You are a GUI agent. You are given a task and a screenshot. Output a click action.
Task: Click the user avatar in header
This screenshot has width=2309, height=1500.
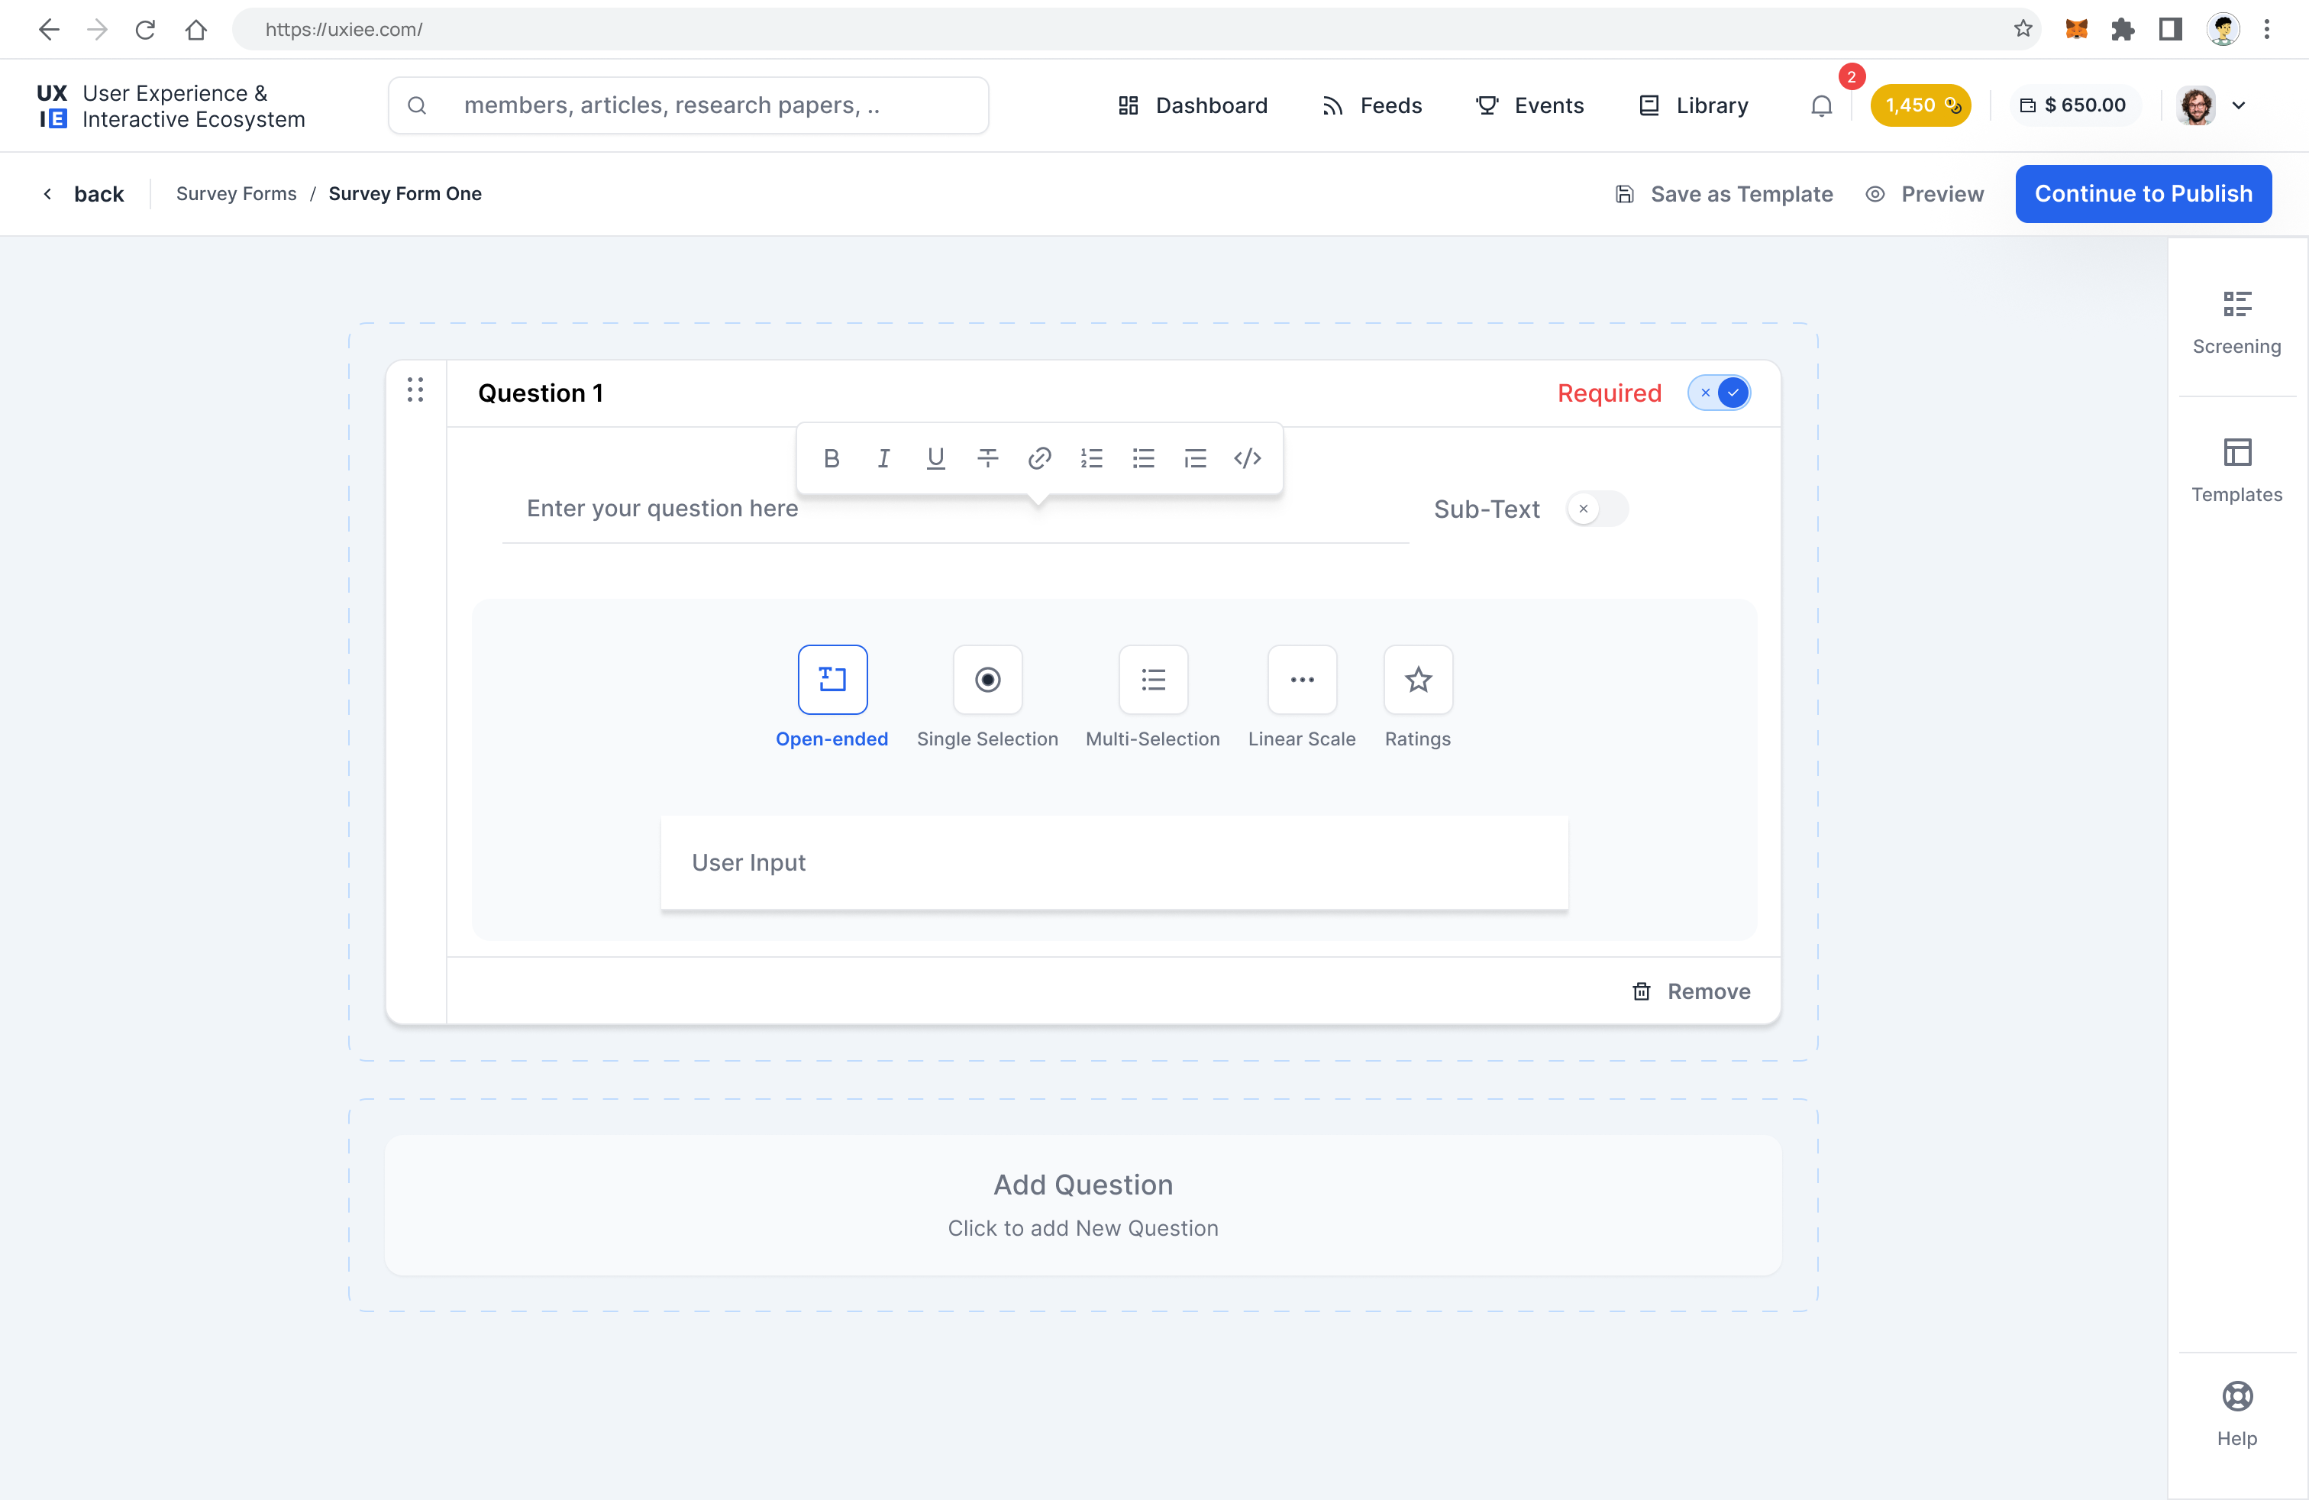tap(2197, 105)
